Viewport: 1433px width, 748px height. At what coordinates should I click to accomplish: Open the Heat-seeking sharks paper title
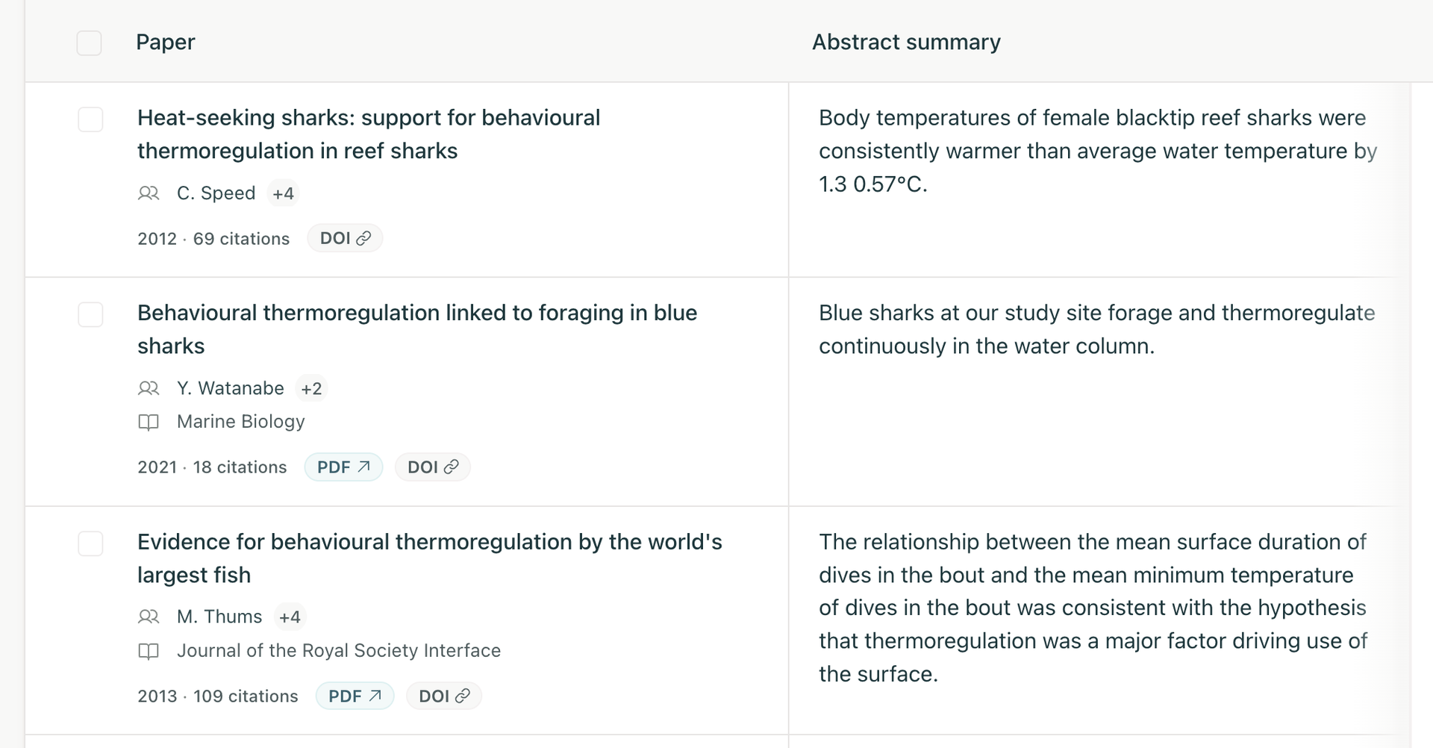(x=369, y=134)
